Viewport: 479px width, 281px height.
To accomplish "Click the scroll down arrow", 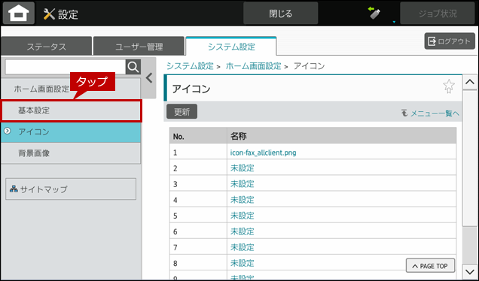I will click(x=469, y=271).
